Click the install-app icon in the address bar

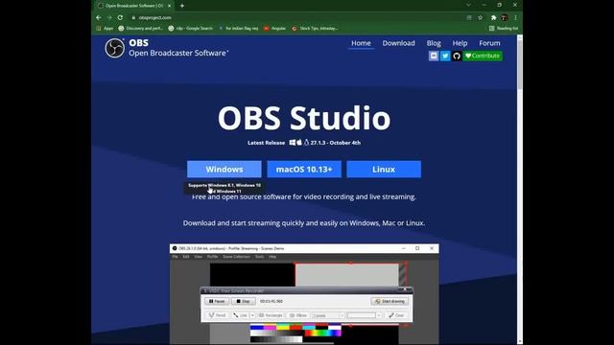click(x=469, y=17)
